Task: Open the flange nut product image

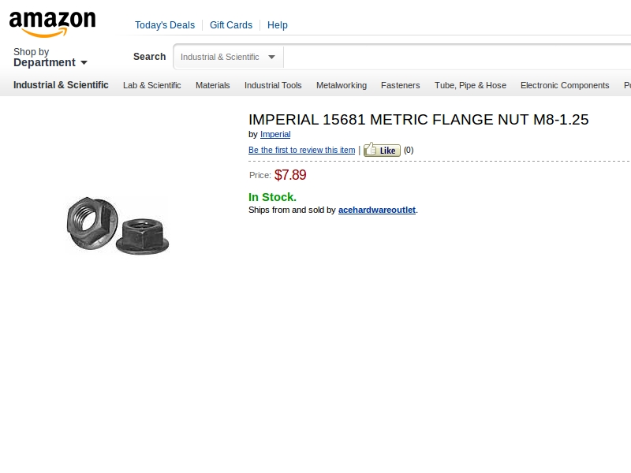Action: coord(118,225)
